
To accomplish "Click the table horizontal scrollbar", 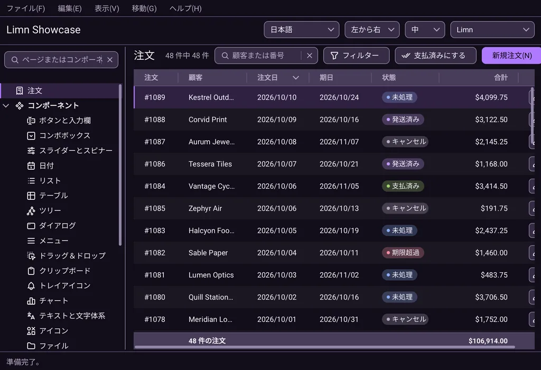I will [325, 347].
